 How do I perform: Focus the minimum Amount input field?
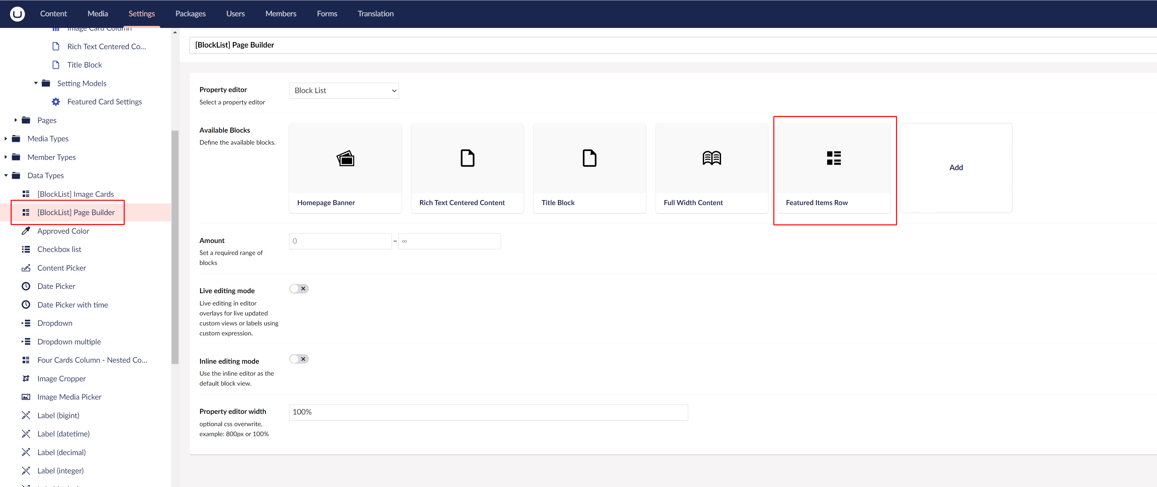(340, 241)
